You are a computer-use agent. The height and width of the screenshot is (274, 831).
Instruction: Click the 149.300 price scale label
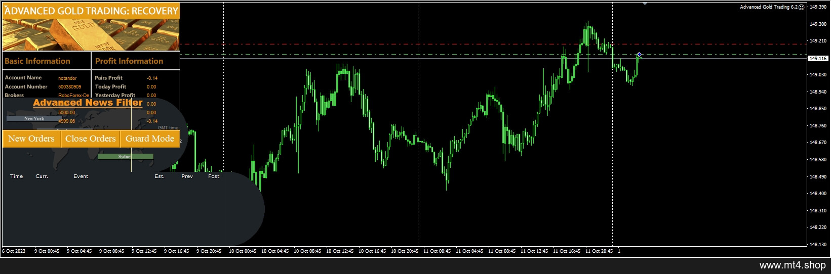[x=818, y=24]
